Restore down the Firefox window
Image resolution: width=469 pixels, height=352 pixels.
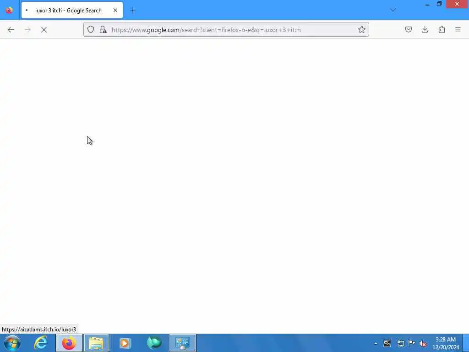point(439,4)
